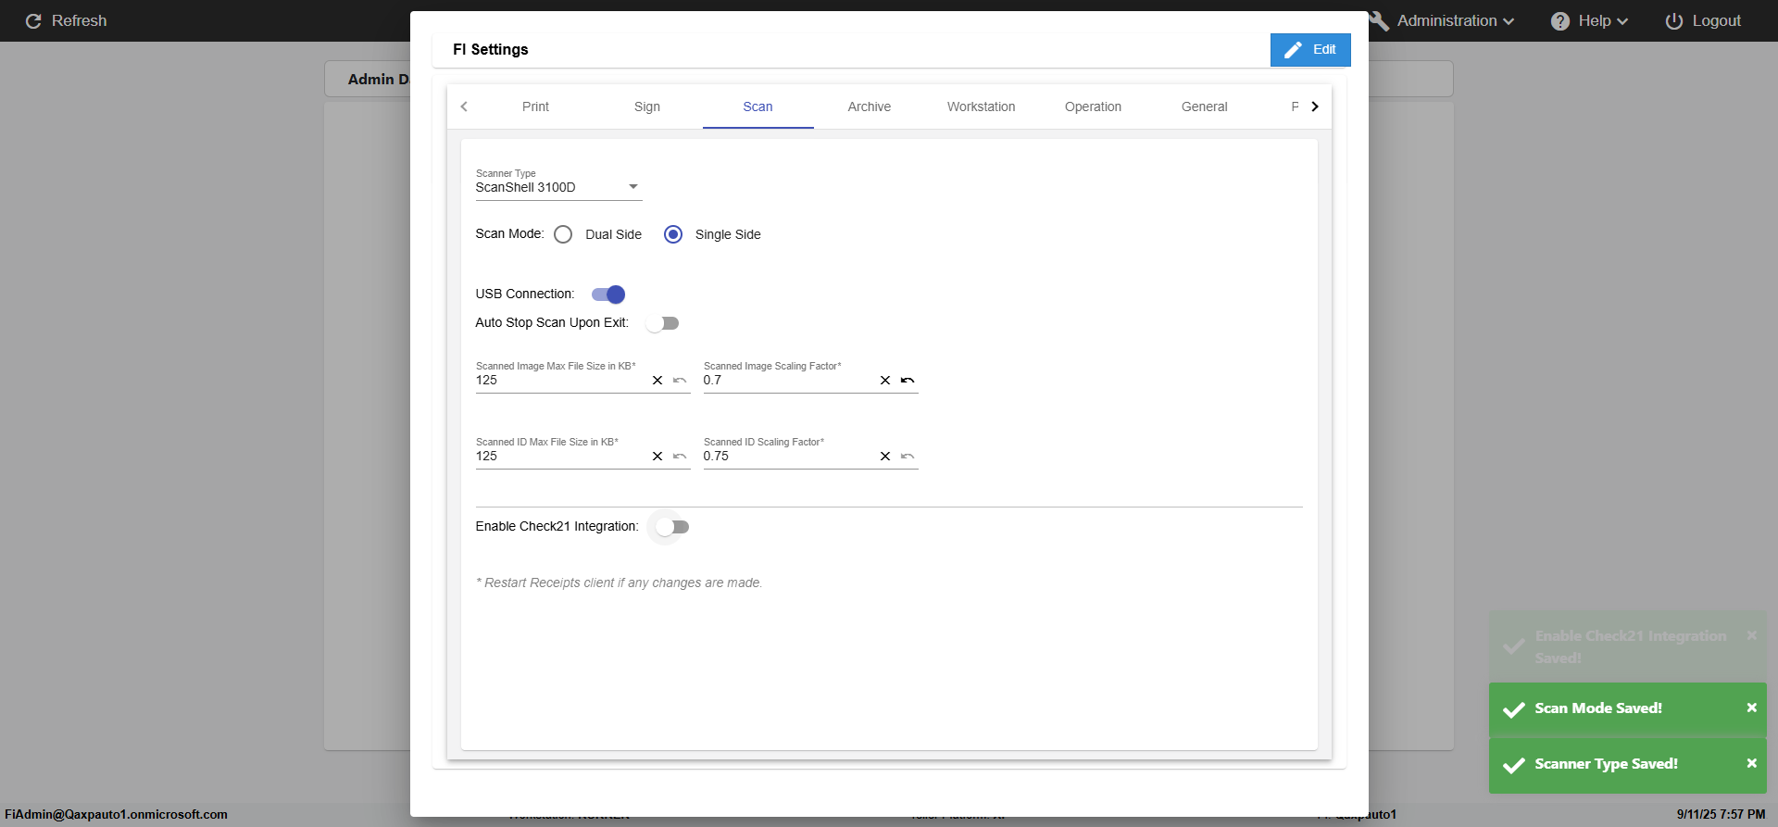This screenshot has width=1778, height=827.
Task: Click the Edit button in FI Settings
Action: [1310, 50]
